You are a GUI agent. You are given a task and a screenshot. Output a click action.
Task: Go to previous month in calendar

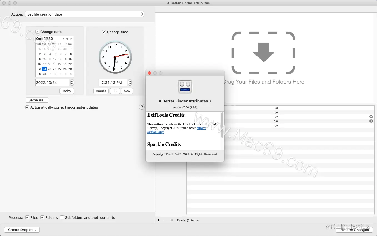(63, 39)
